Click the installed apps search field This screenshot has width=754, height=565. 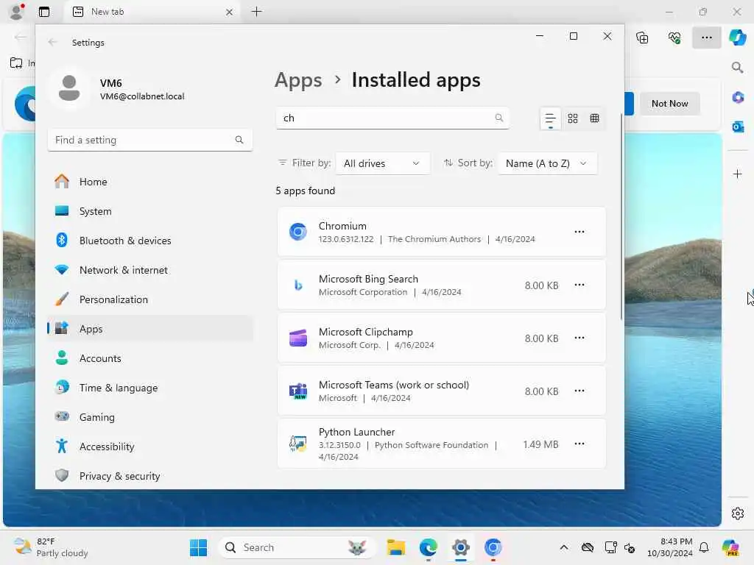pos(392,118)
